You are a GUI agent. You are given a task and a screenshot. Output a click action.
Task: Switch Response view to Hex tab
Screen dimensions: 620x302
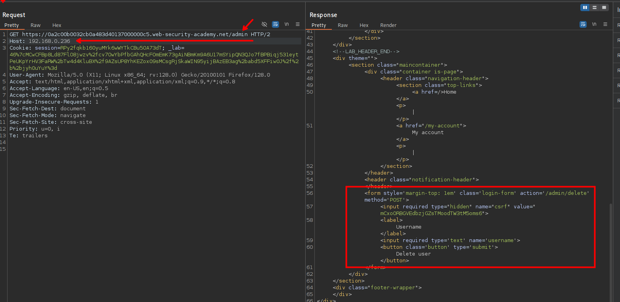click(364, 25)
